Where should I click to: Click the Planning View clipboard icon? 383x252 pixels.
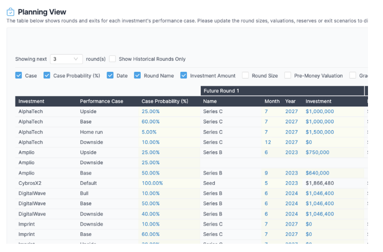pos(10,12)
